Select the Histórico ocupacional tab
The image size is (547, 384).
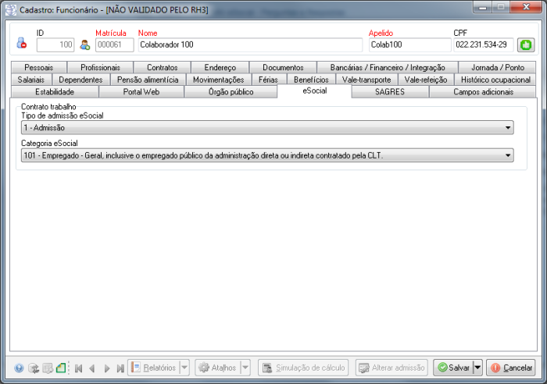tap(495, 80)
